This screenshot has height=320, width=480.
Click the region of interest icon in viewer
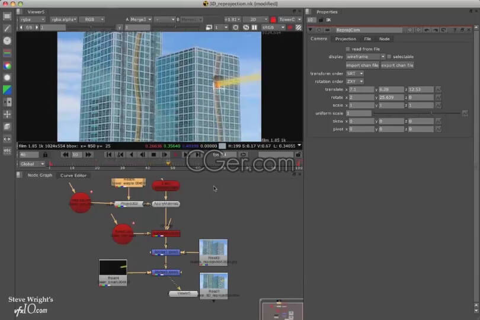235,27
